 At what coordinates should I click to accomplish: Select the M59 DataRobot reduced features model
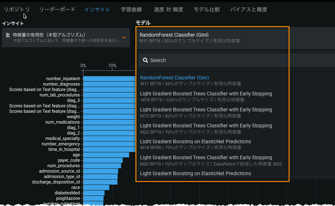(x=211, y=160)
